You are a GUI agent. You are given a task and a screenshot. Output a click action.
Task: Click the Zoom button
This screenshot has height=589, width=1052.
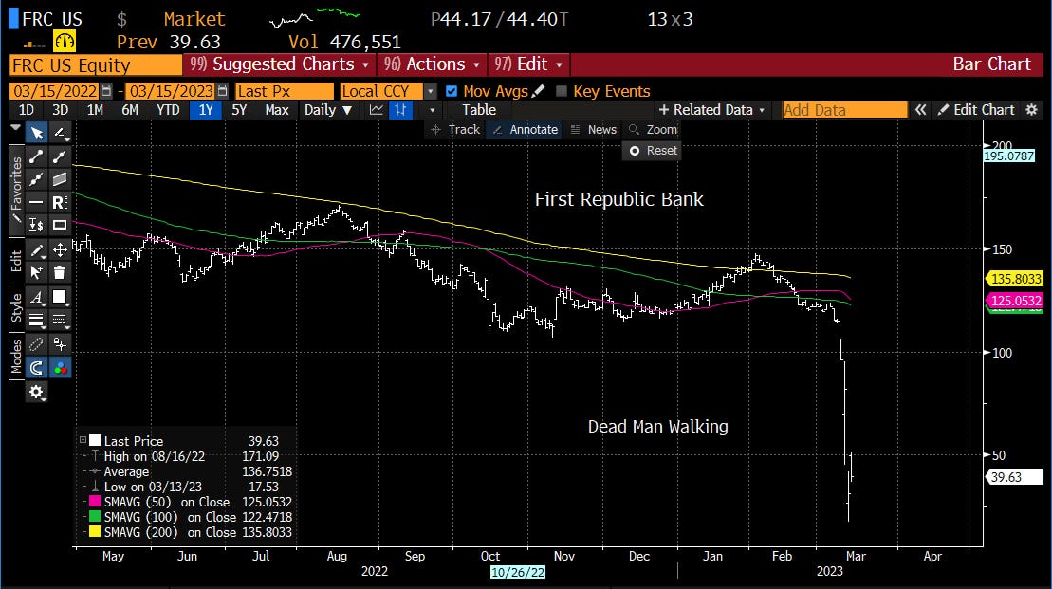click(x=654, y=130)
